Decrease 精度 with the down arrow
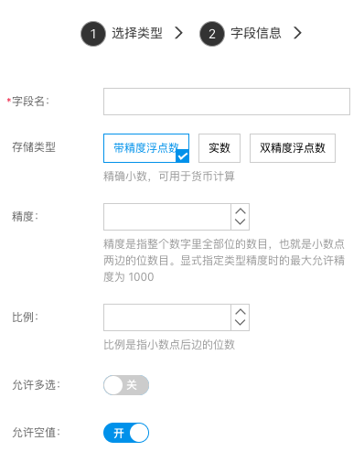 point(241,222)
